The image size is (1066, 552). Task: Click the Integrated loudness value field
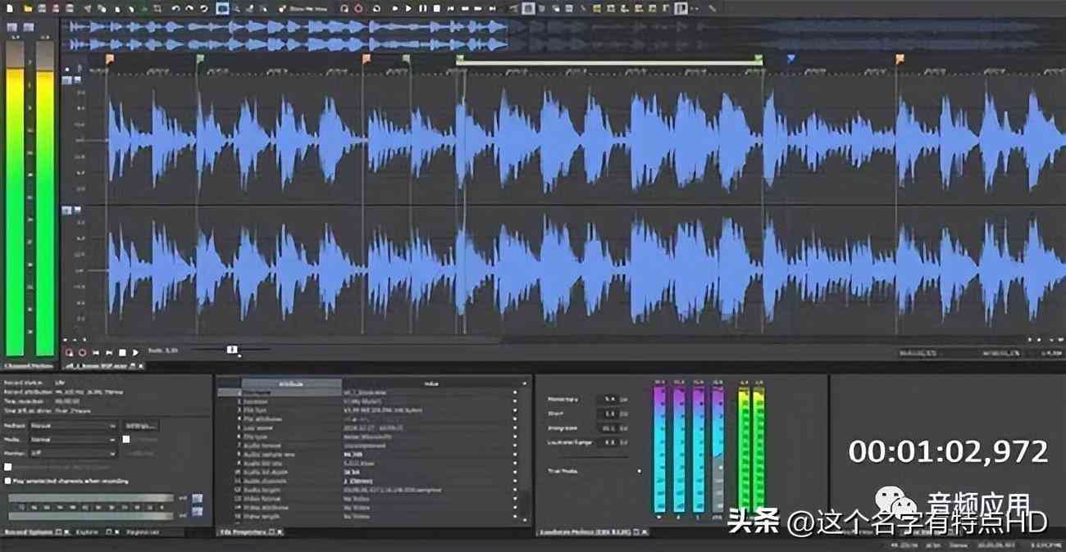[x=609, y=428]
